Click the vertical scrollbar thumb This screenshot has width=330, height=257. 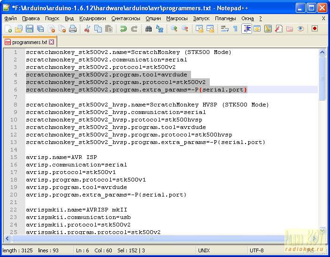(322, 78)
